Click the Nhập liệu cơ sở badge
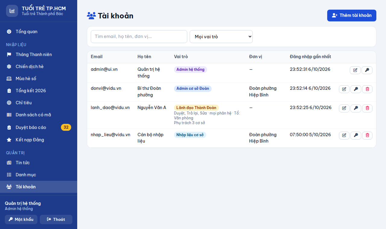This screenshot has width=386, height=229. pos(190,135)
